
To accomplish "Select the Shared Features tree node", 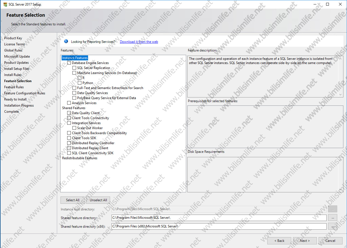I will point(74,108).
